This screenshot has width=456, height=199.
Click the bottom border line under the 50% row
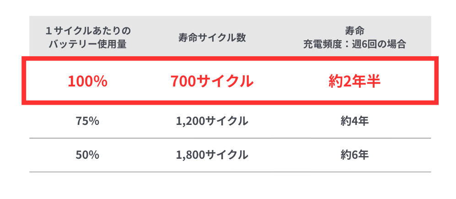point(229,172)
